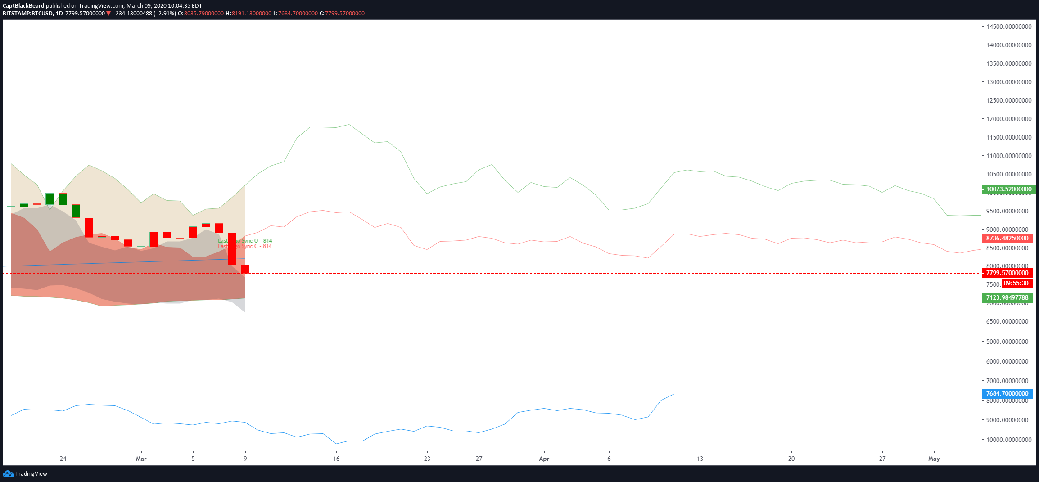Click the O:8035.79 open value
This screenshot has width=1039, height=482.
[x=201, y=14]
